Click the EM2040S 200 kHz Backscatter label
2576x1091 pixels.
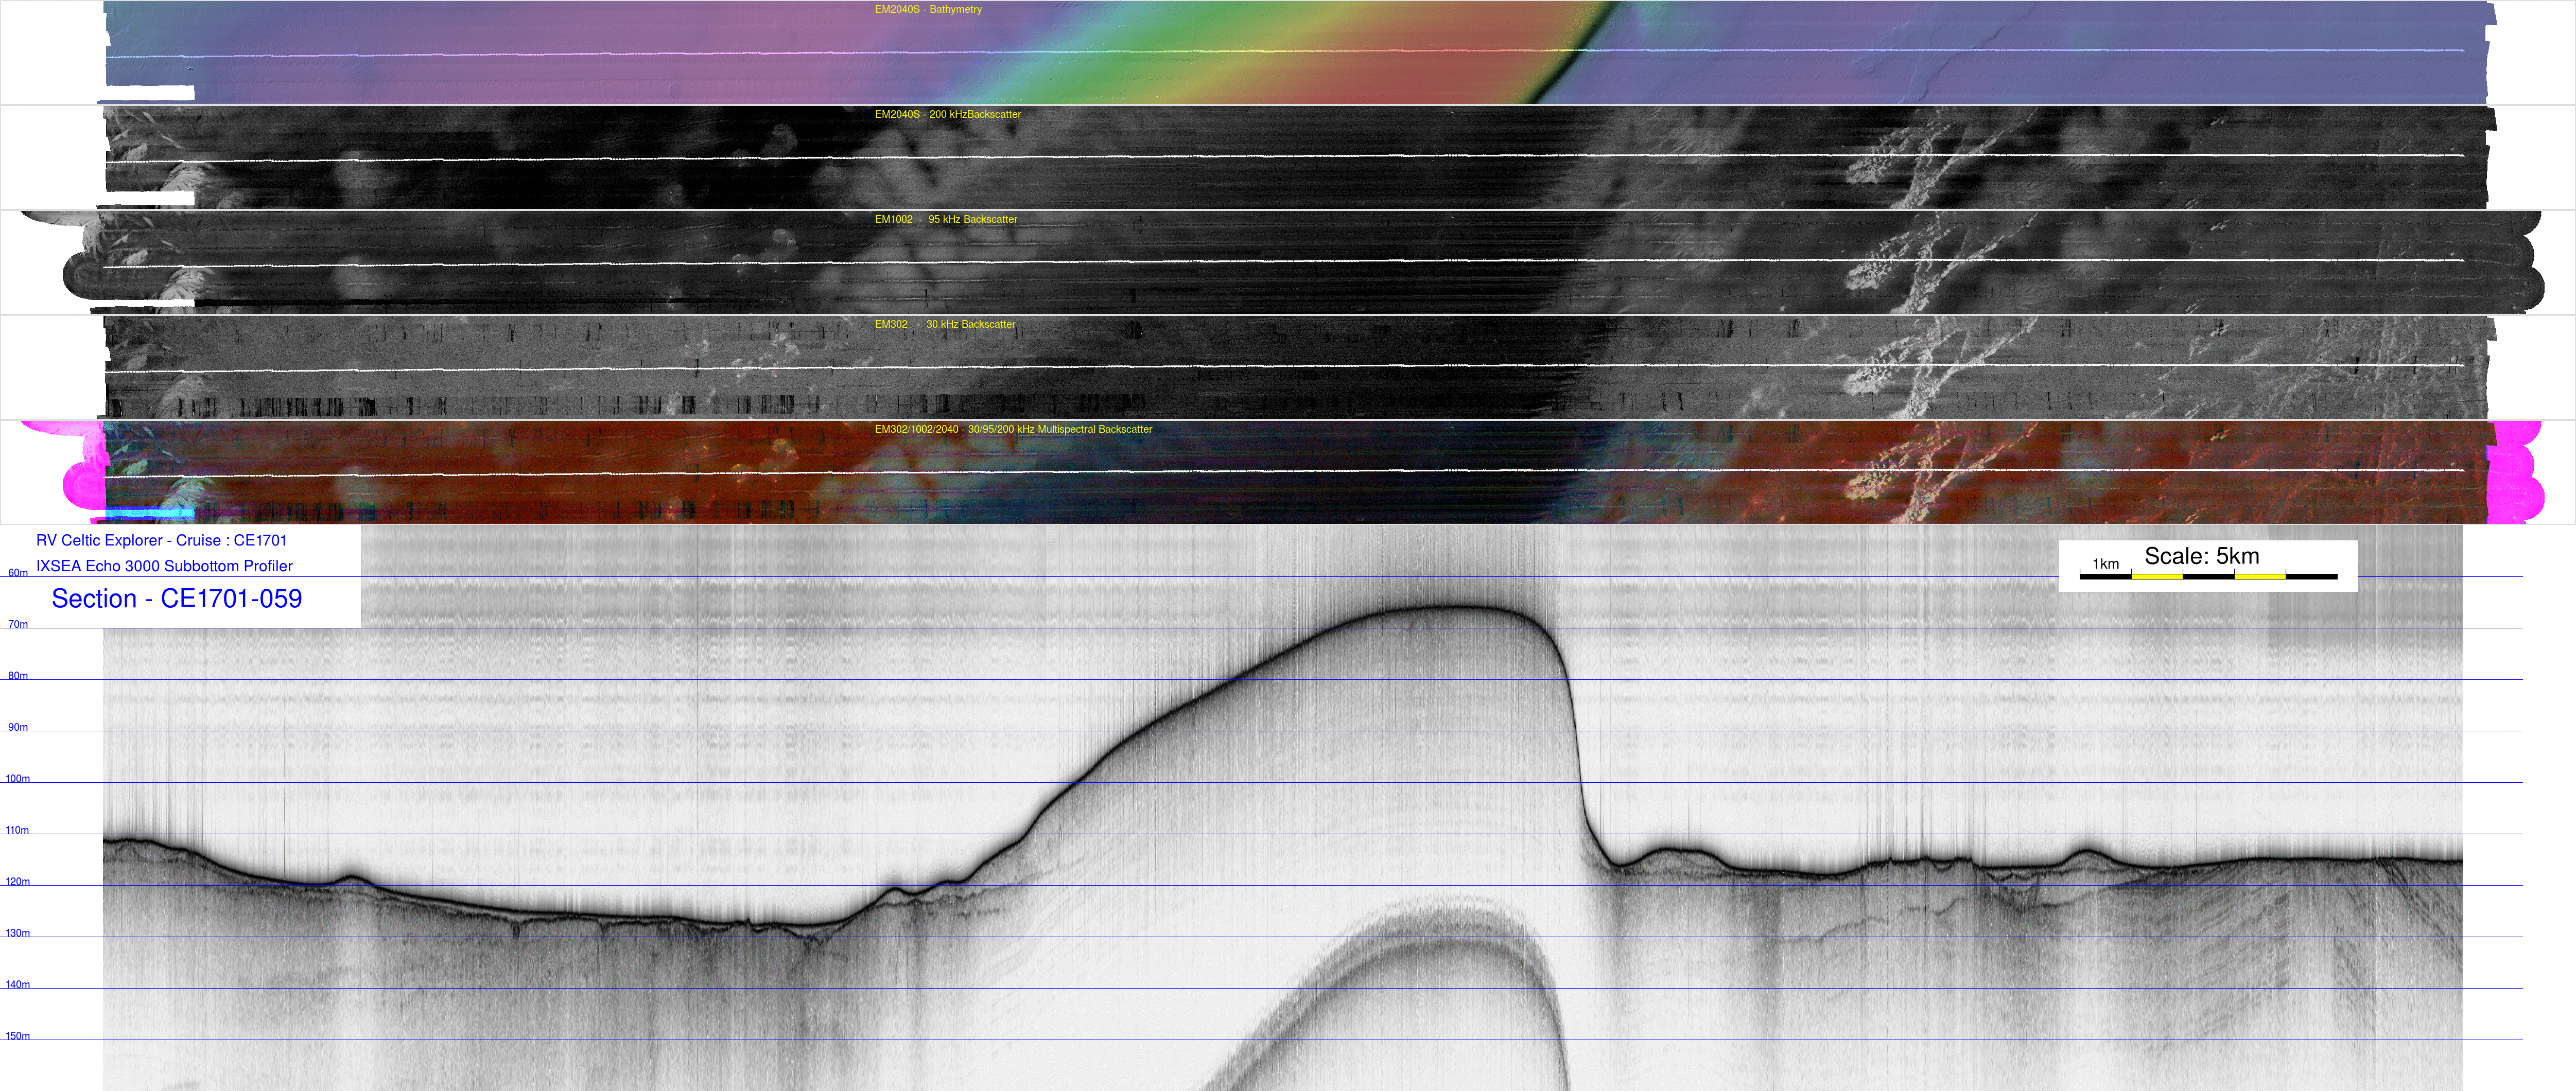coord(947,115)
